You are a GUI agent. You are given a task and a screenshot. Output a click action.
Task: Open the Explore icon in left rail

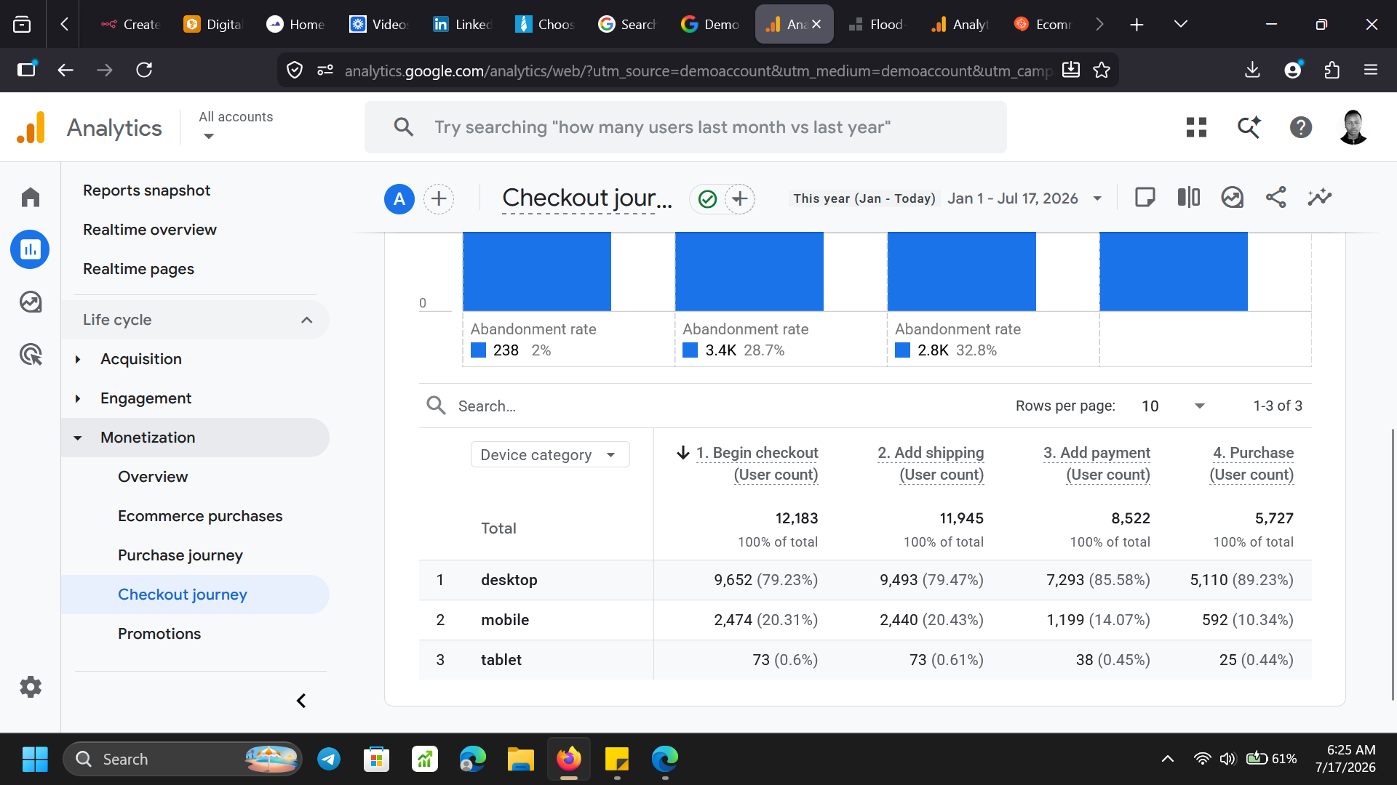(x=30, y=302)
